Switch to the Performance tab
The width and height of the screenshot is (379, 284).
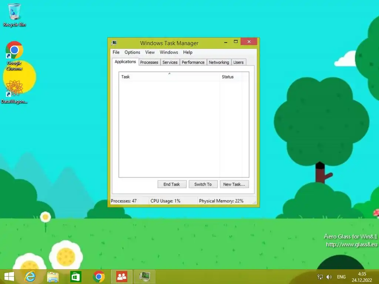coord(193,62)
